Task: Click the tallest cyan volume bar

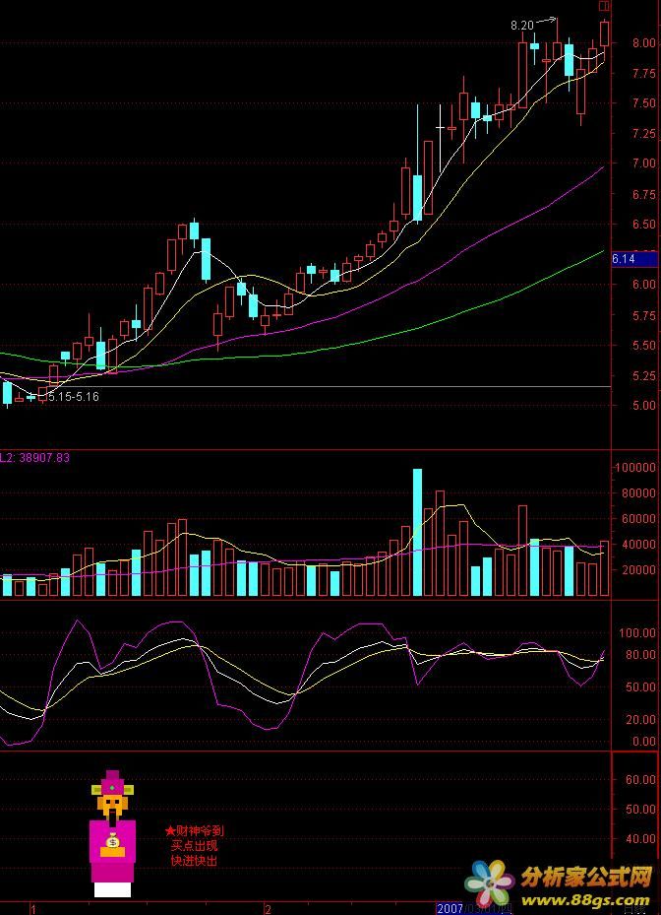Action: (x=417, y=532)
